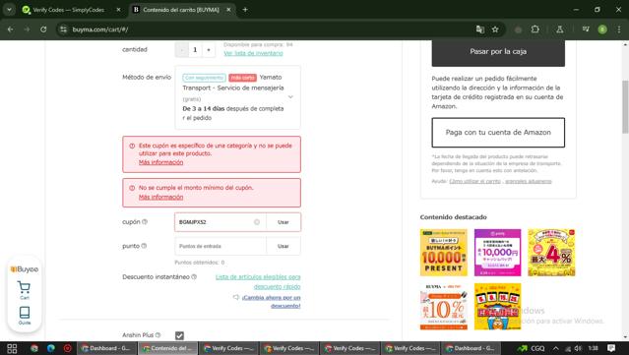
Task: Click Paga con tu cuenta de Amazon
Action: [x=498, y=132]
